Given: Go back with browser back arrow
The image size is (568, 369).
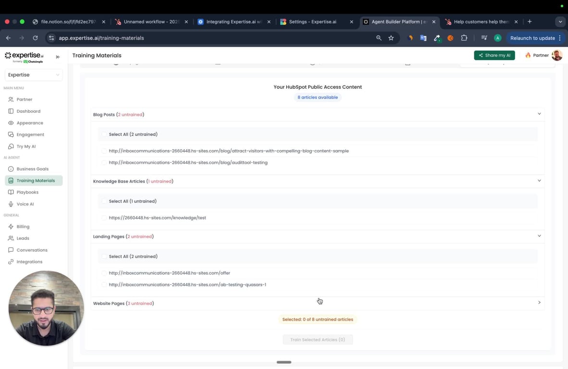Looking at the screenshot, I should tap(8, 38).
